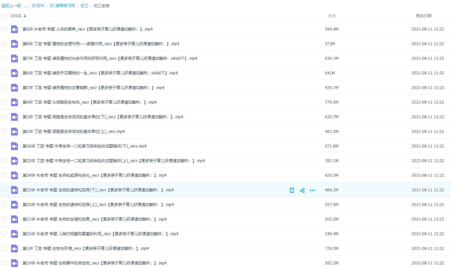The height and width of the screenshot is (268, 451).
Task: Click the video file icon for 第6讲 绿色开花植物的一生
Action: pyautogui.click(x=14, y=73)
